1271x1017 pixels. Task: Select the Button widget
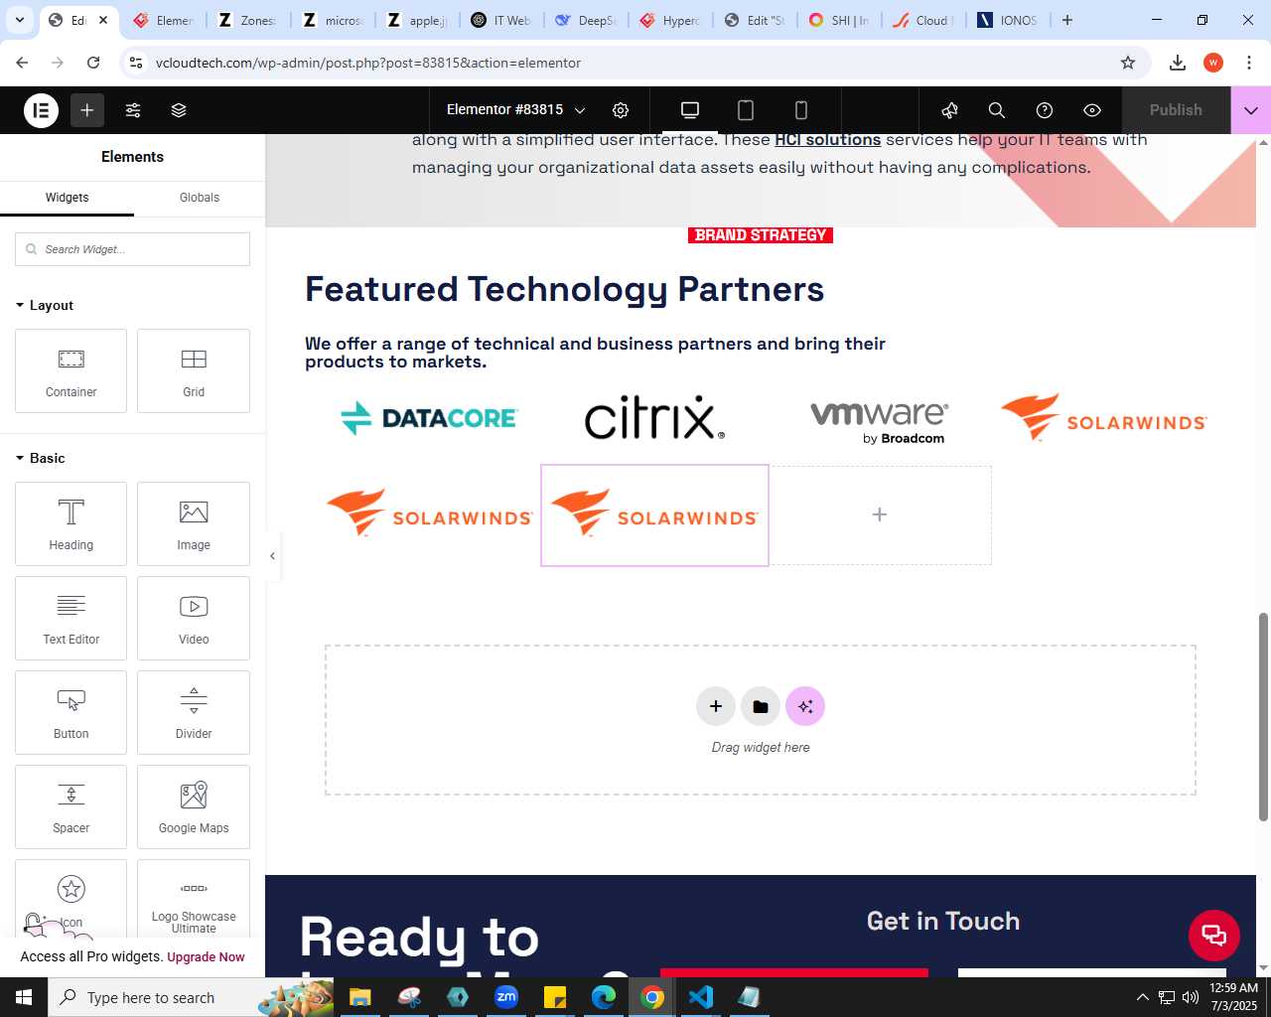click(71, 712)
